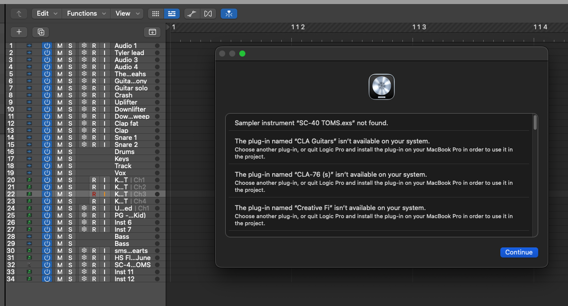Click the 'CLA-76 (s)' plug-in missing message
The height and width of the screenshot is (306, 568).
(379, 182)
